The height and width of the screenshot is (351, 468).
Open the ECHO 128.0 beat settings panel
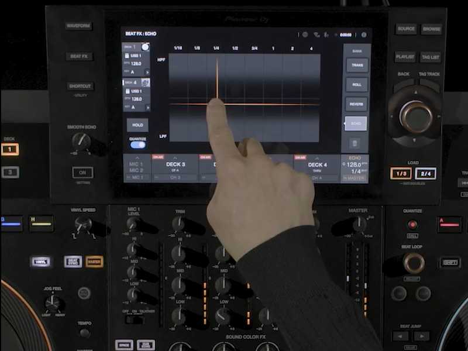(355, 168)
